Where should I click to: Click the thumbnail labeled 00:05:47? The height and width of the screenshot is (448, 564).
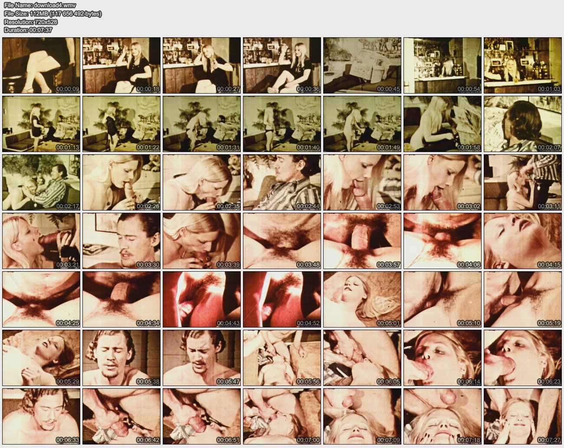coord(202,358)
